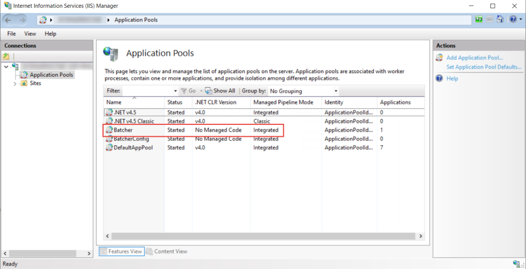Screen dimensions: 526x269
Task: Click the Show All button
Action: point(220,91)
